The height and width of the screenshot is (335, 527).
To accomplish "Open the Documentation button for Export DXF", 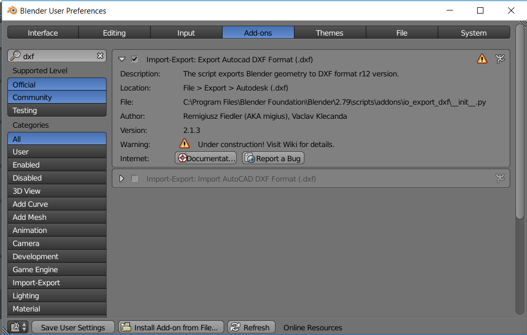I will pos(206,158).
